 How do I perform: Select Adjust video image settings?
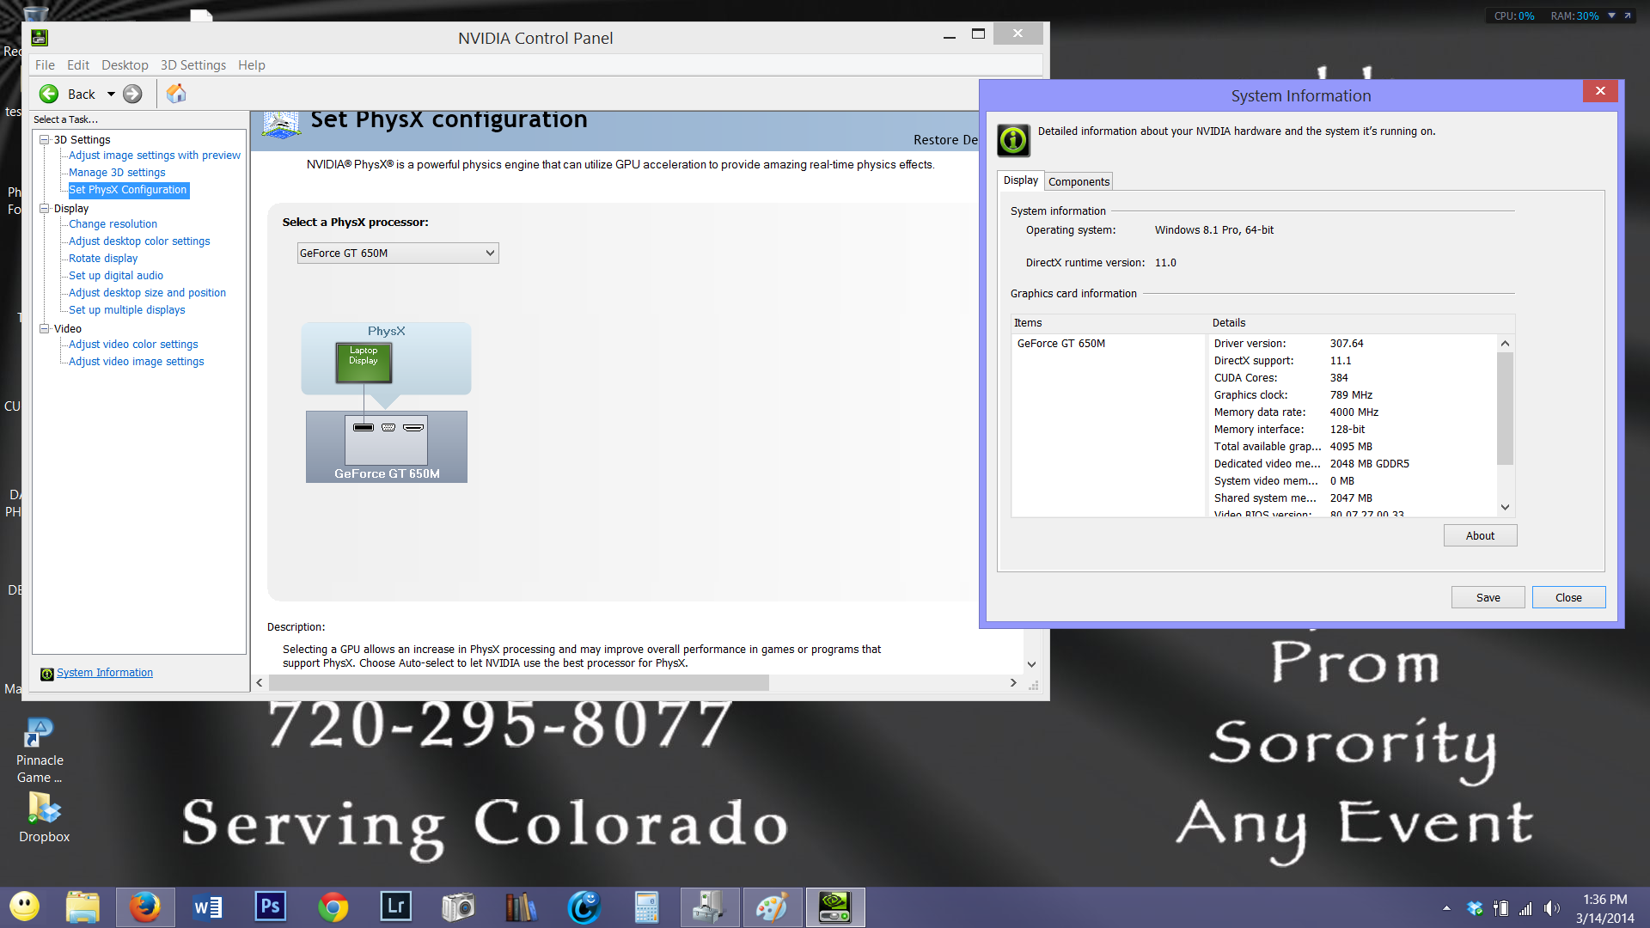pos(137,362)
